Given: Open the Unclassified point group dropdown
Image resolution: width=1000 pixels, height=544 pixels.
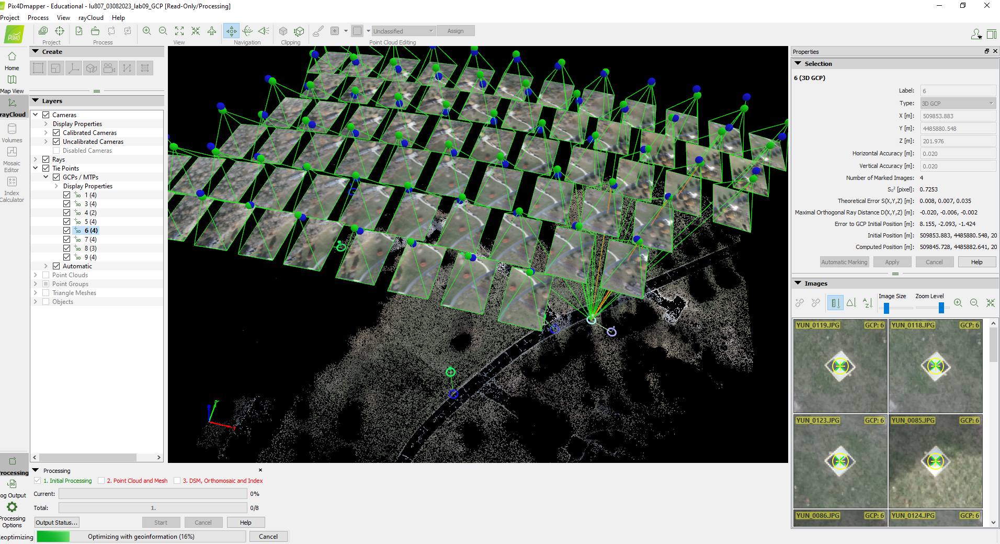Looking at the screenshot, I should [403, 31].
